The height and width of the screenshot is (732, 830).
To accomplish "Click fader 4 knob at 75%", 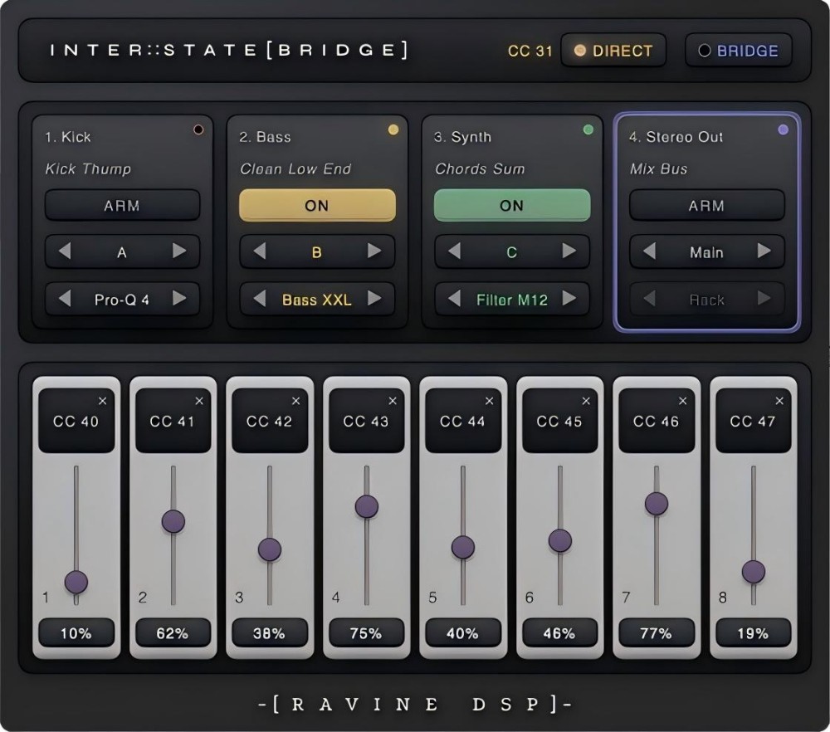I will click(x=366, y=506).
